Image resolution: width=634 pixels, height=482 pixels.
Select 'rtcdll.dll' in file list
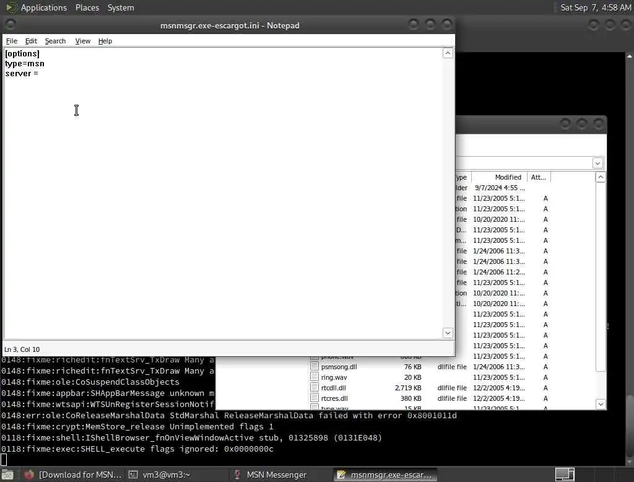tap(334, 388)
